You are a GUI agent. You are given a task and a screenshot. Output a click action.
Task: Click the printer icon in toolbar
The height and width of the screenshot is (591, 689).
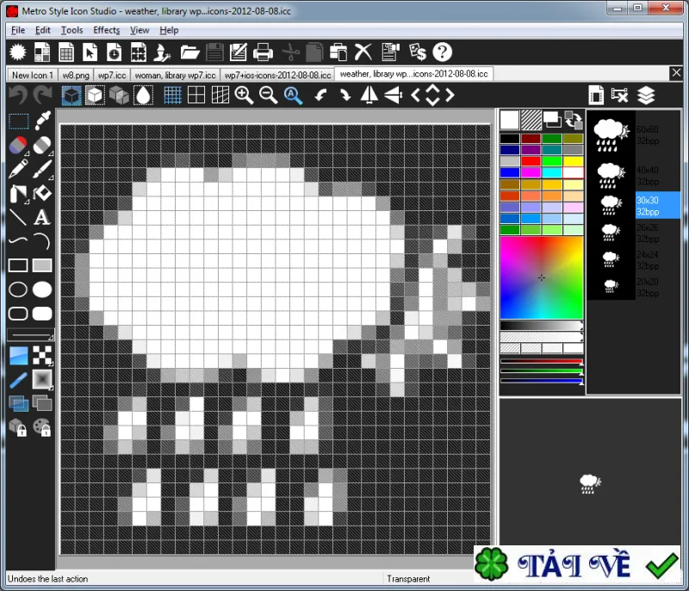pos(263,53)
